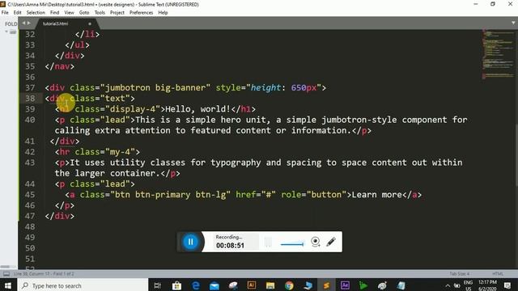Open Adobe Illustrator from the taskbar
Screen dimensions: 518x291
click(x=252, y=285)
